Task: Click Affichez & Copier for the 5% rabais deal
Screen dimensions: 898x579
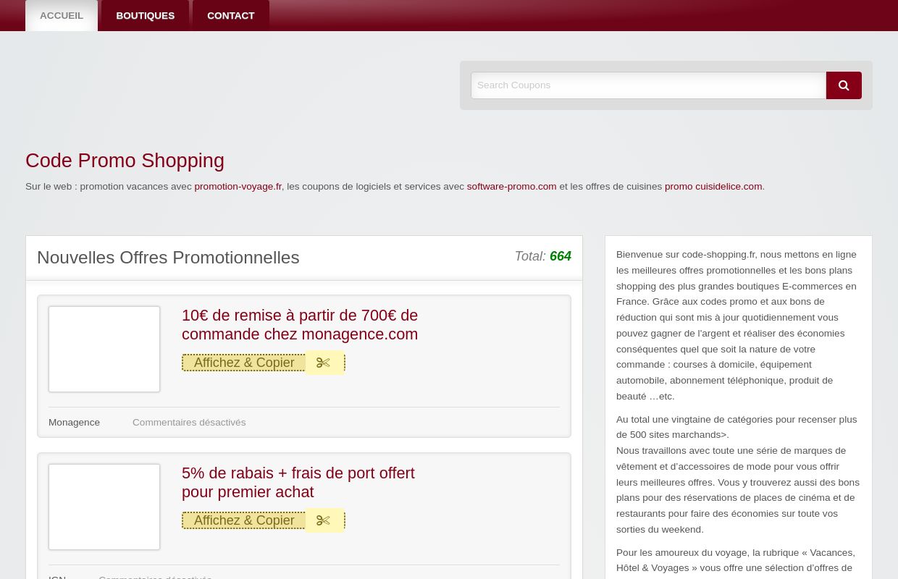Action: coord(244,520)
